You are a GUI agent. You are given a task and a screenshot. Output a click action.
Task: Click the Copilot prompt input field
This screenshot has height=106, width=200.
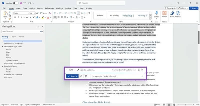click(x=116, y=76)
